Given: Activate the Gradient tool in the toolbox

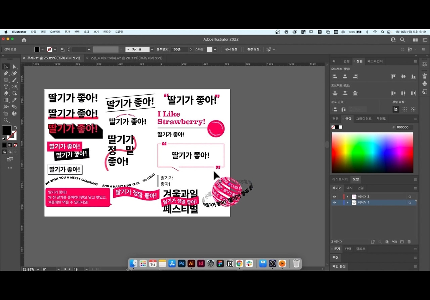Looking at the screenshot, I should (x=6, y=100).
